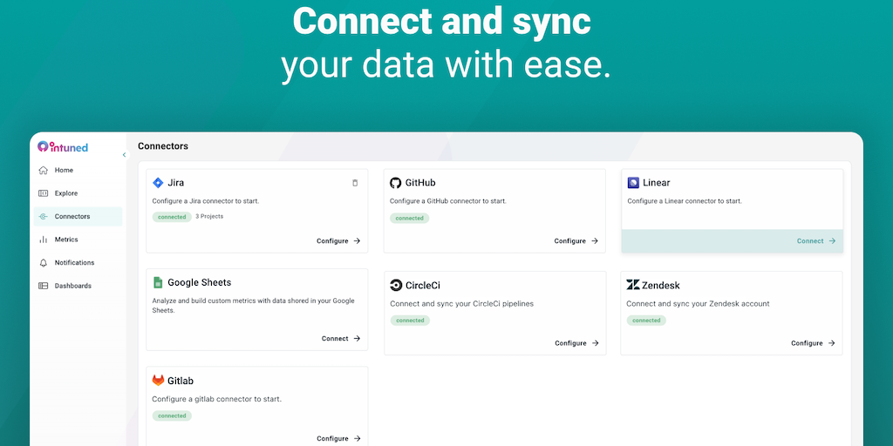This screenshot has height=446, width=893.
Task: Click the Zendesk connected badge
Action: click(x=646, y=321)
